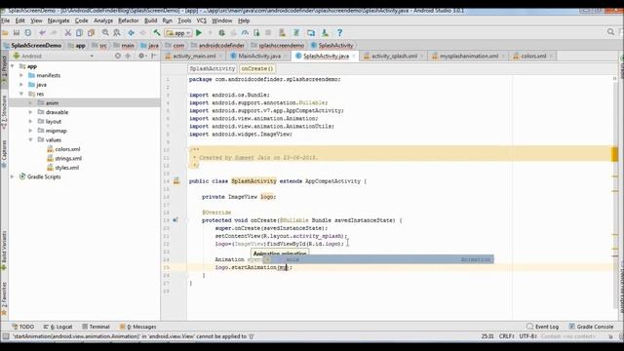This screenshot has width=624, height=351.
Task: Open the Messages tool window
Action: (x=137, y=327)
